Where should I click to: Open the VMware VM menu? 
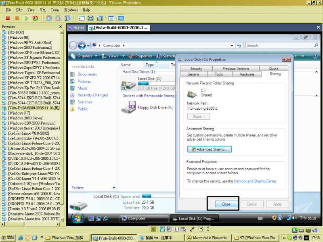43,10
